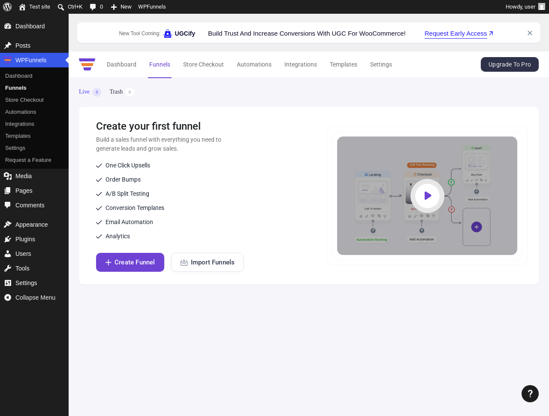This screenshot has height=416, width=549.
Task: Select Funnels in sidebar submenu
Action: pyautogui.click(x=16, y=88)
